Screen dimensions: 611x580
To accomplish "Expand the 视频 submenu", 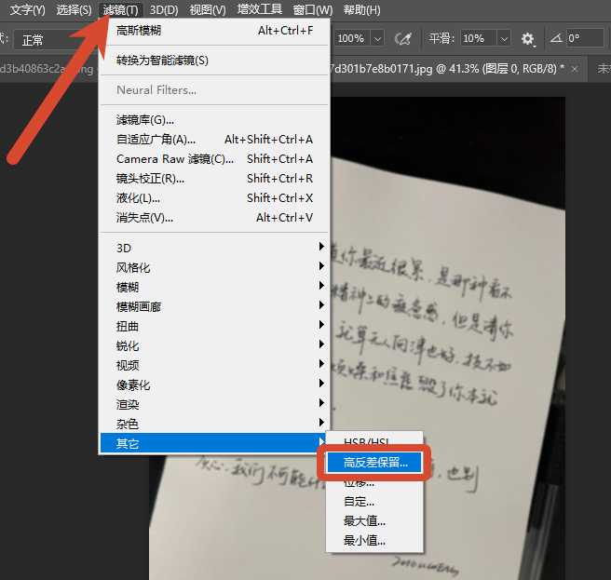I will click(214, 365).
